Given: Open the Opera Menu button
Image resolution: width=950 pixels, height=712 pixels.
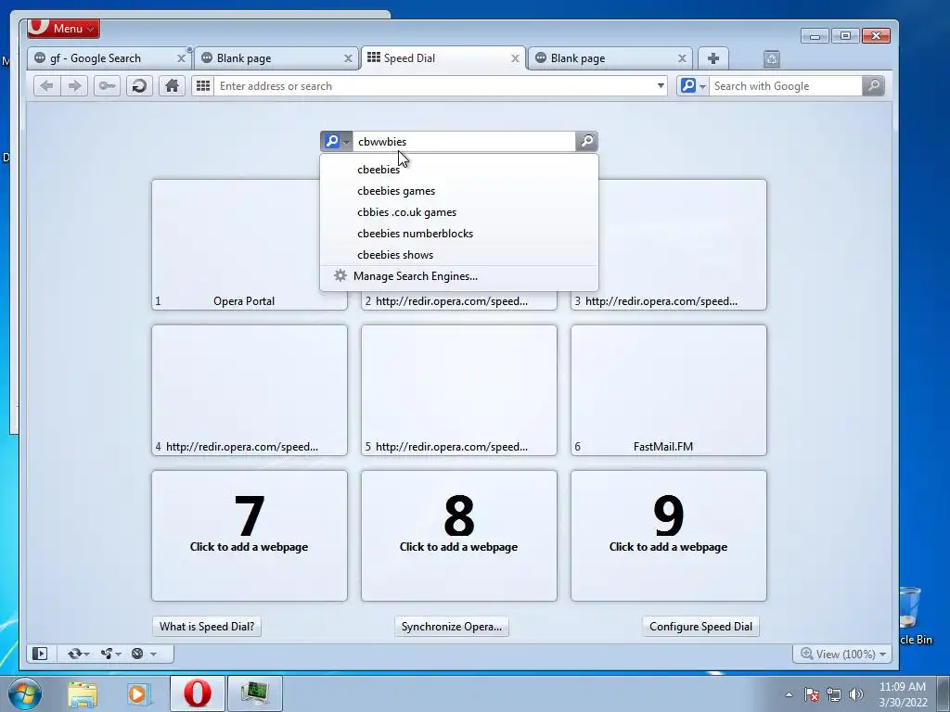Looking at the screenshot, I should click(64, 28).
